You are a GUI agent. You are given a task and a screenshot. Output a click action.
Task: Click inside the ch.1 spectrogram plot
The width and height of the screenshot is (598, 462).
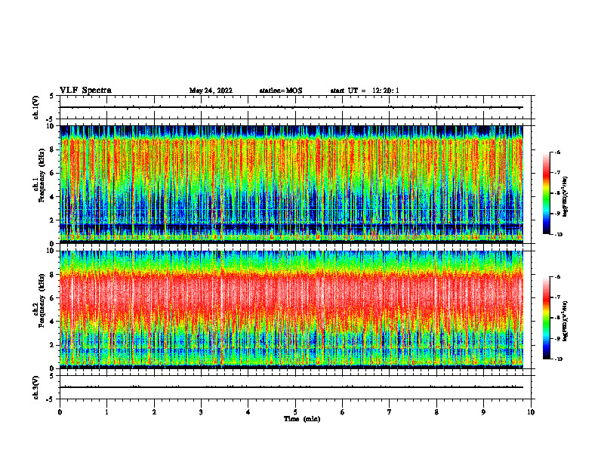coord(291,184)
